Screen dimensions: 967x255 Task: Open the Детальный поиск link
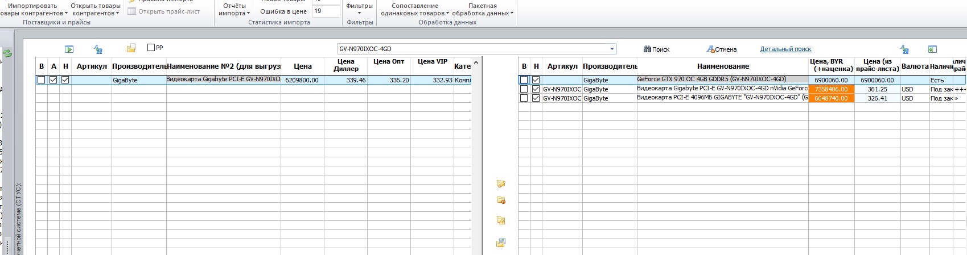tap(785, 49)
